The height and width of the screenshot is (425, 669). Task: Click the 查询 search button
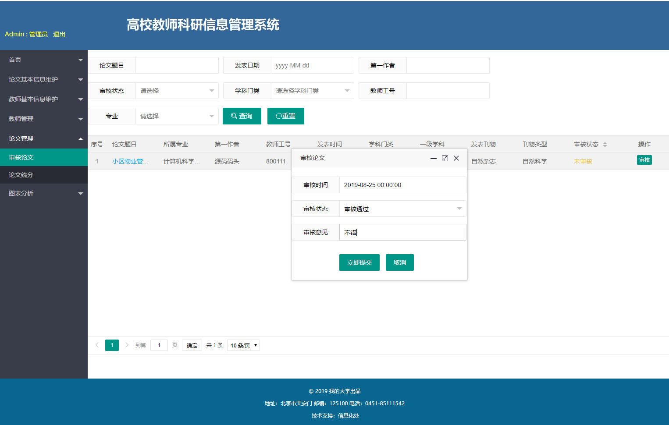[x=242, y=116]
